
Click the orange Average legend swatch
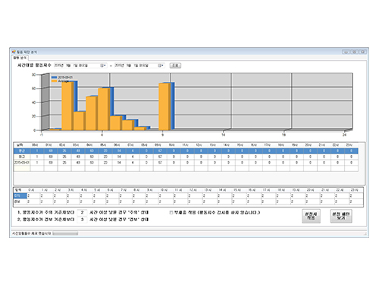click(x=54, y=81)
